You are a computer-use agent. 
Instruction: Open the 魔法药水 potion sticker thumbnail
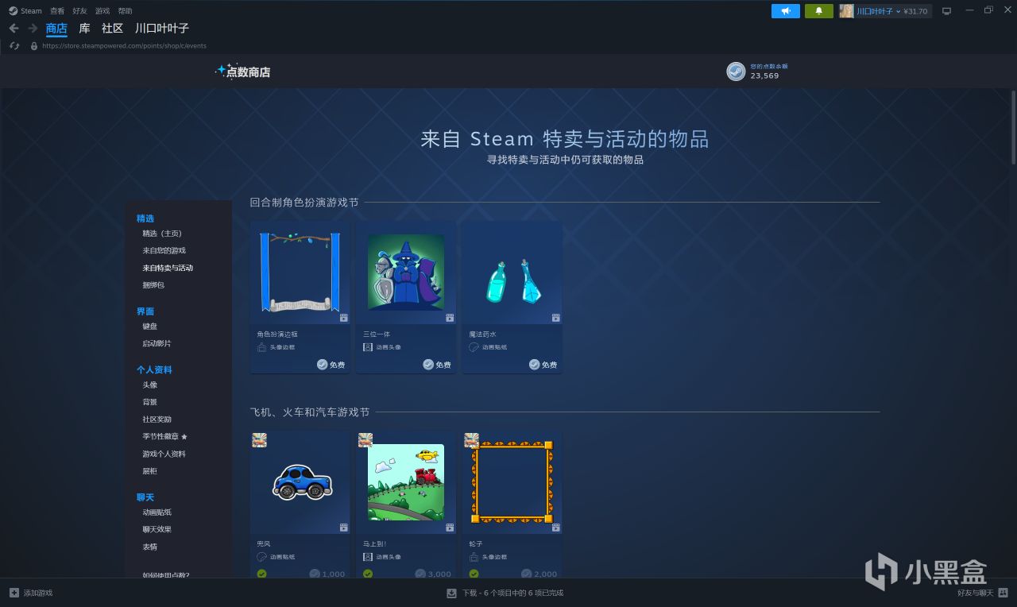click(512, 273)
